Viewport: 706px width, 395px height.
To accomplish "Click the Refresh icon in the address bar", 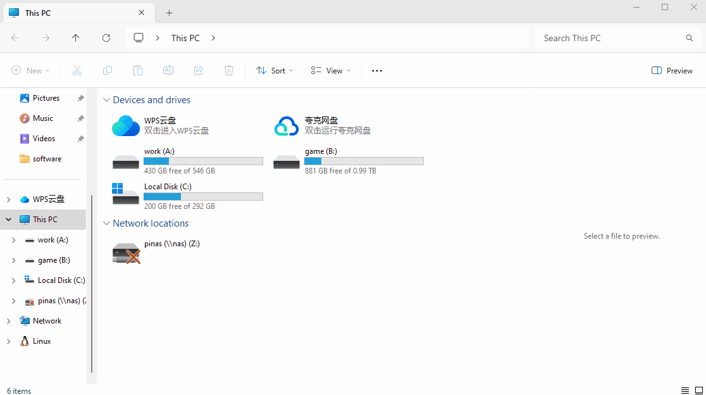I will tap(106, 38).
